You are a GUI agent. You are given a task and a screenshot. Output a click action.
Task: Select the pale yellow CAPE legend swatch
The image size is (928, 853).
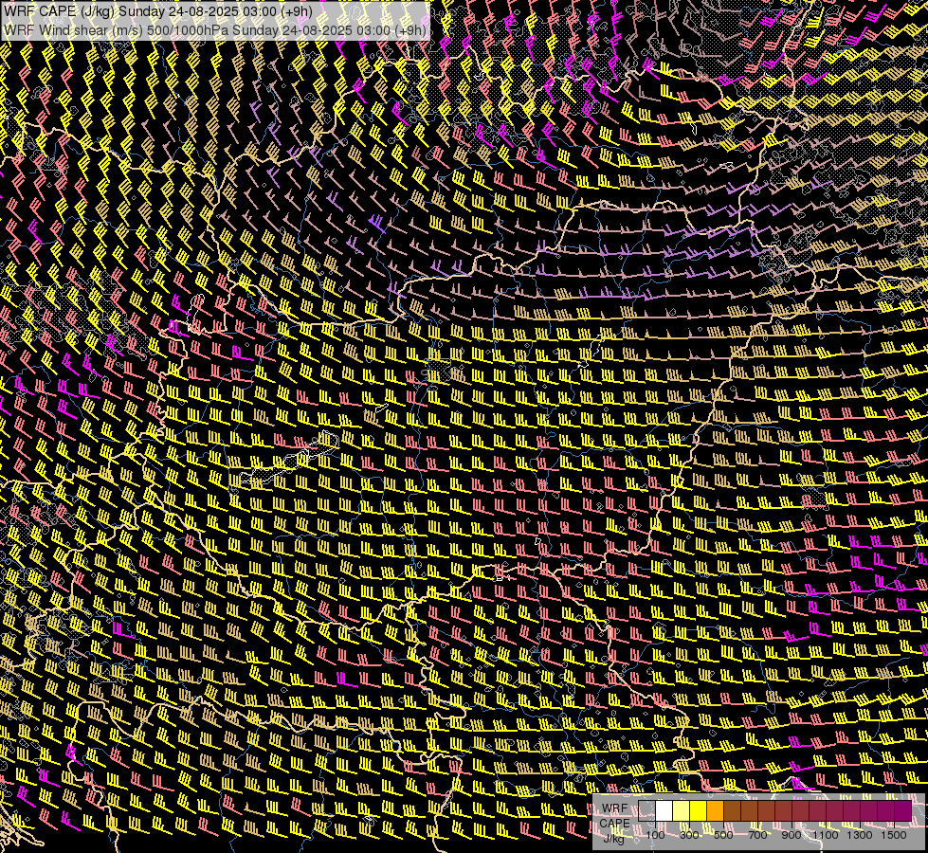pyautogui.click(x=682, y=810)
